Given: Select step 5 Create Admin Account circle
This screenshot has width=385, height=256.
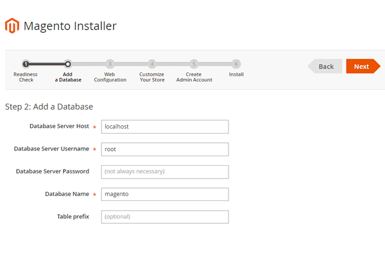Looking at the screenshot, I should pyautogui.click(x=194, y=64).
